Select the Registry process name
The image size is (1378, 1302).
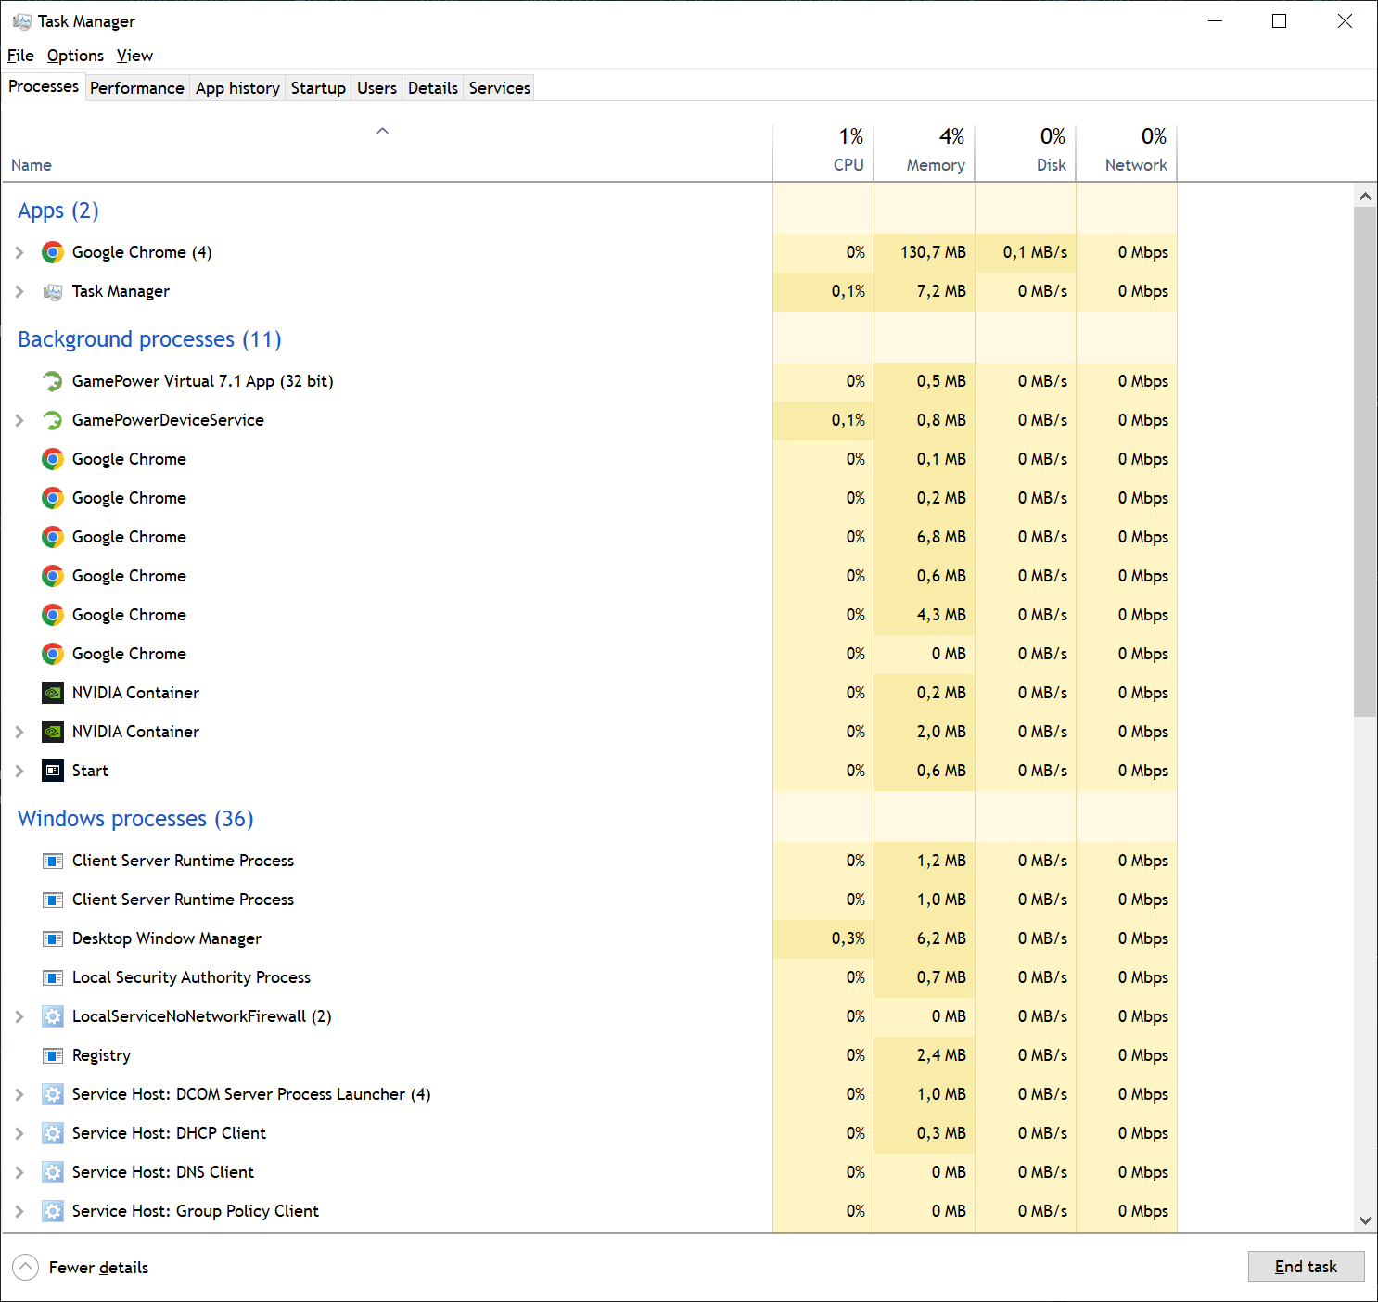point(101,1055)
